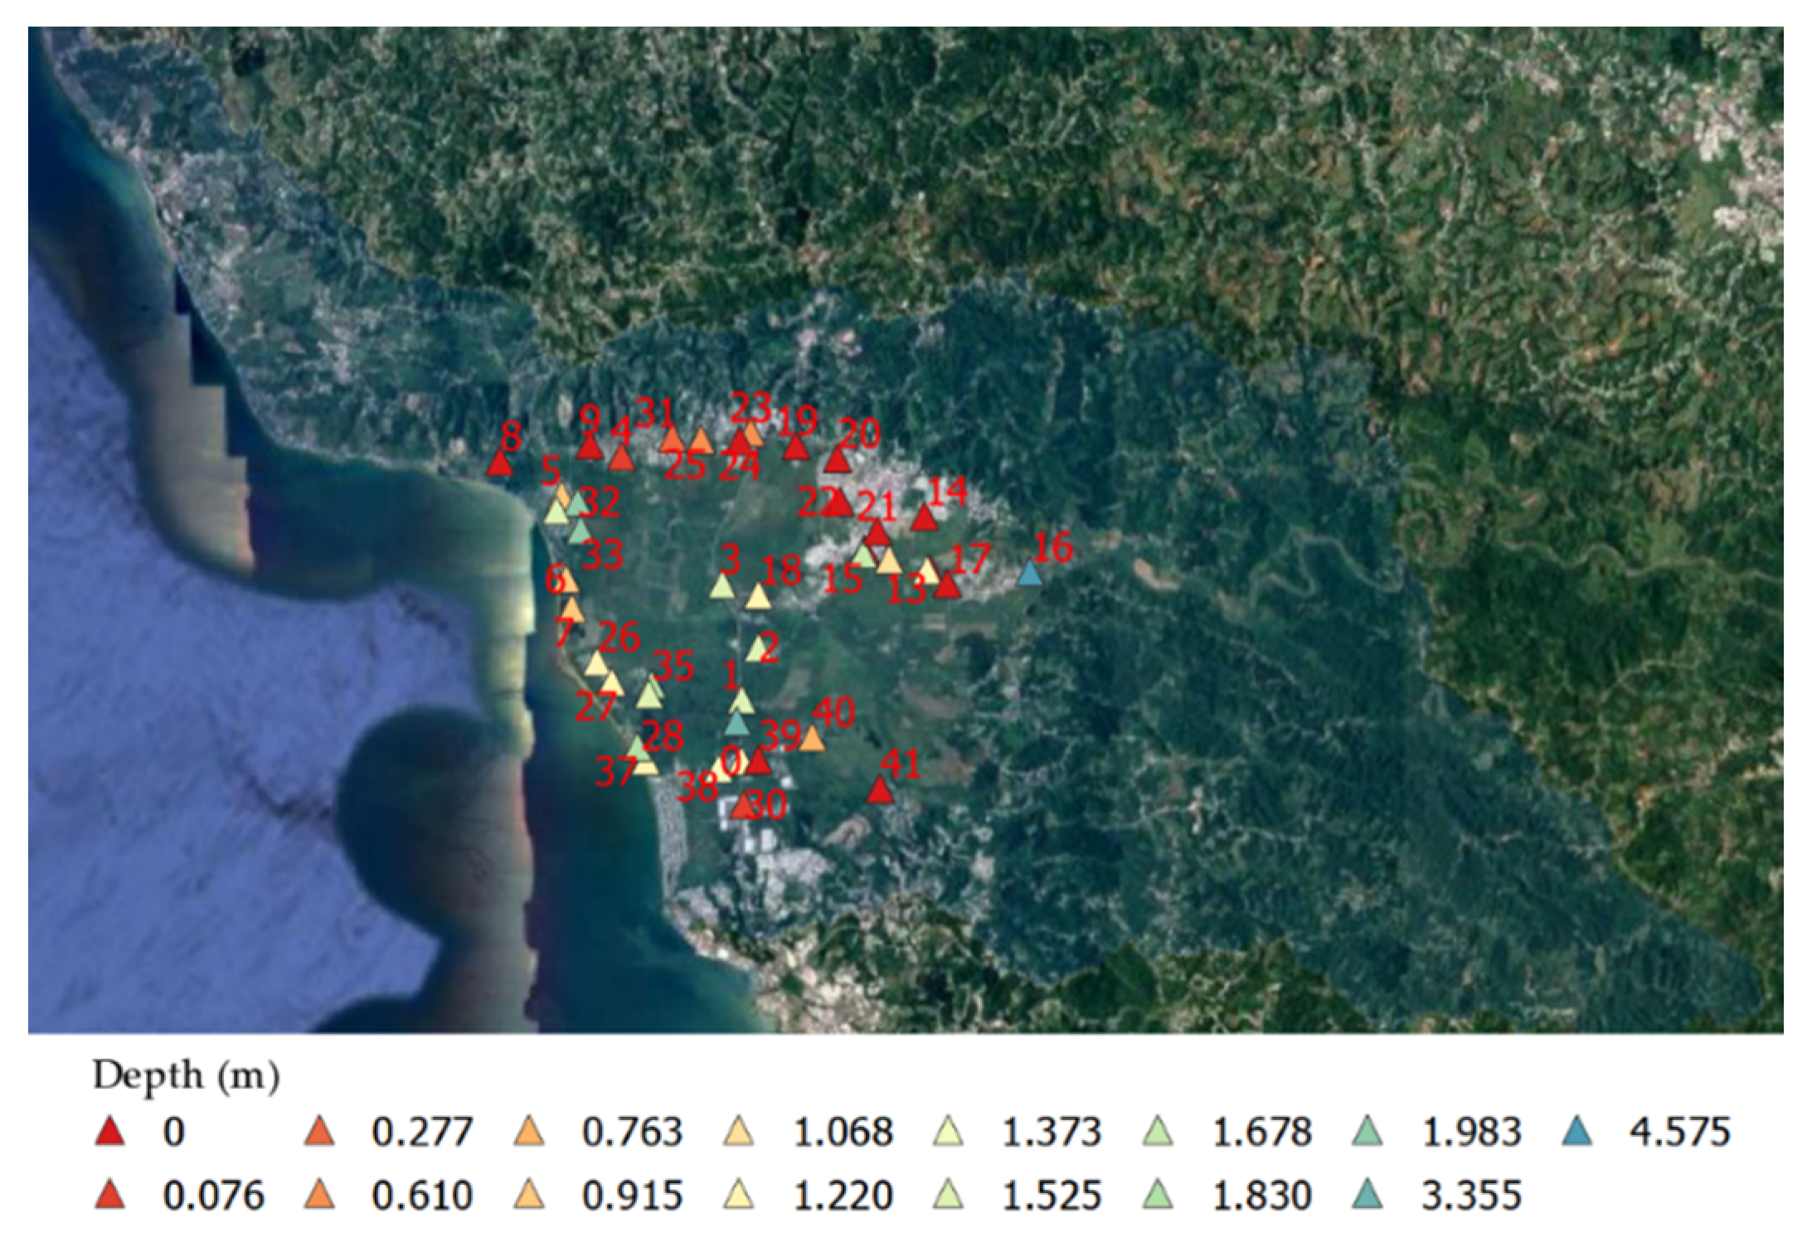The width and height of the screenshot is (1807, 1242).
Task: Select the legend value text '4.575'
Action: coord(1680,1133)
